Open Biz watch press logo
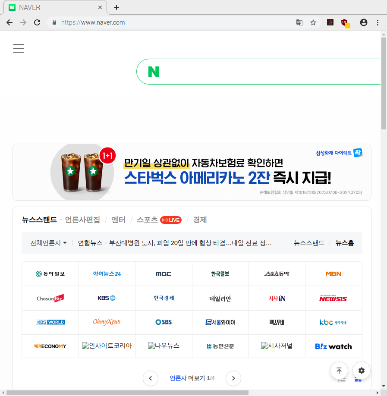The width and height of the screenshot is (387, 396). (334, 346)
